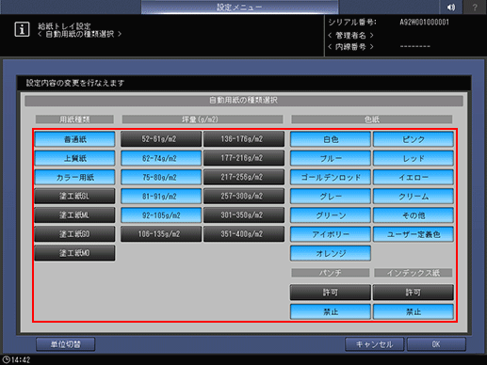The height and width of the screenshot is (365, 487).
Task: Enable the 136-176g/m2 weight
Action: [x=244, y=139]
